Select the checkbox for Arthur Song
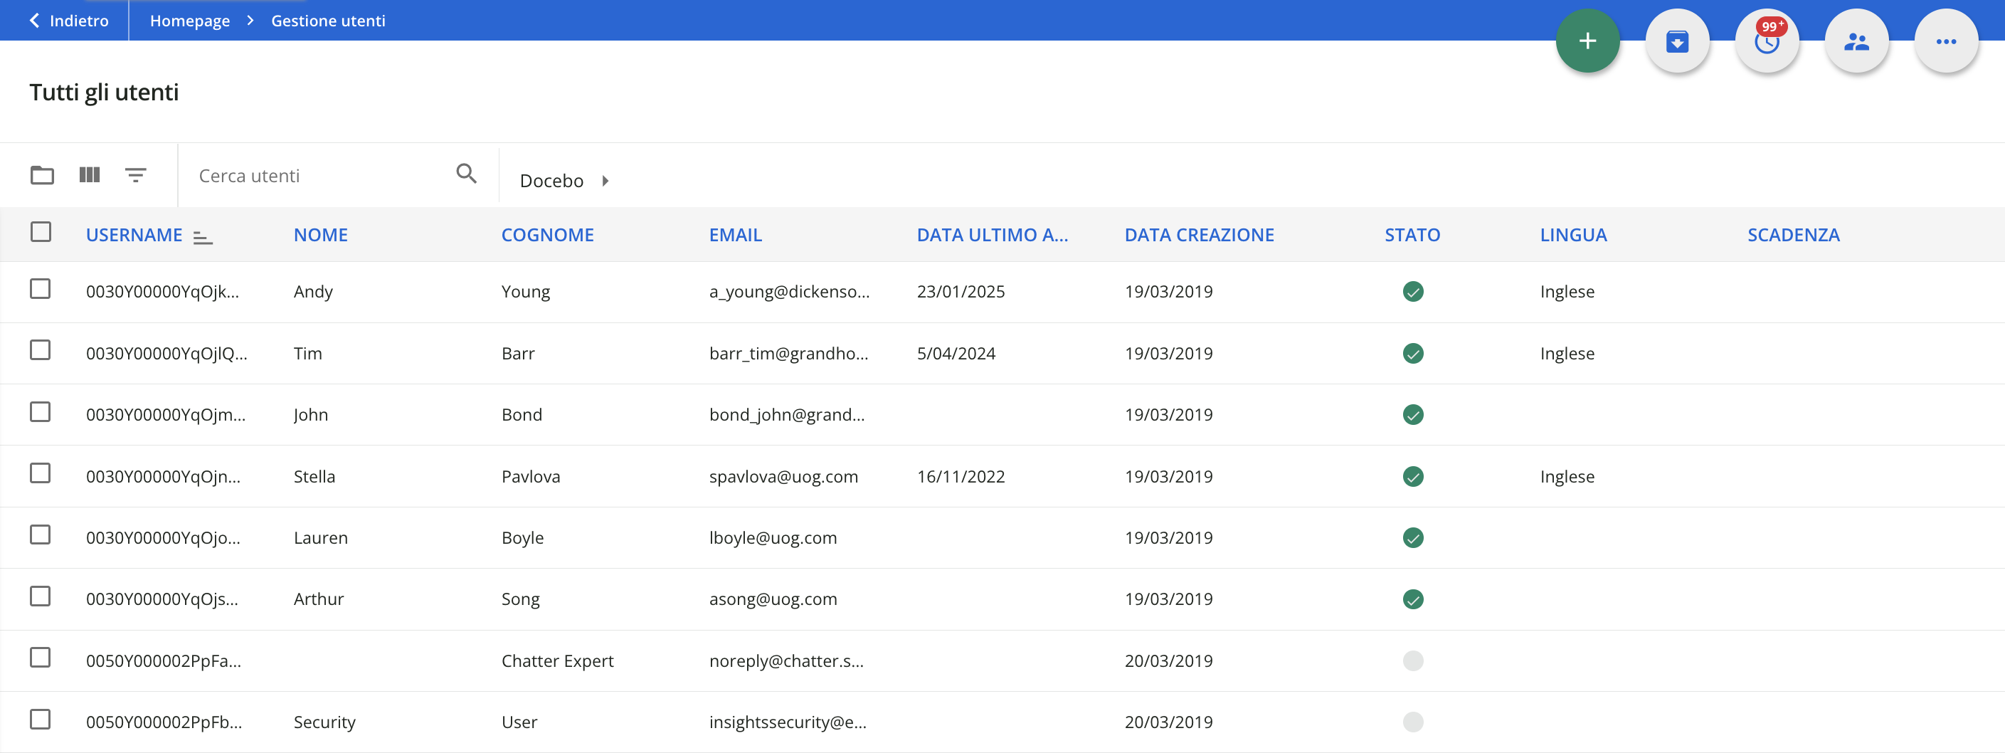 point(41,596)
